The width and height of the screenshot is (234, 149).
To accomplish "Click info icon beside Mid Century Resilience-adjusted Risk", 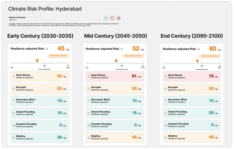I will pos(122,49).
